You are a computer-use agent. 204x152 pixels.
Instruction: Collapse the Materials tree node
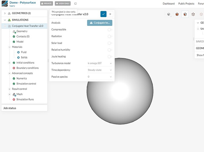point(9,47)
